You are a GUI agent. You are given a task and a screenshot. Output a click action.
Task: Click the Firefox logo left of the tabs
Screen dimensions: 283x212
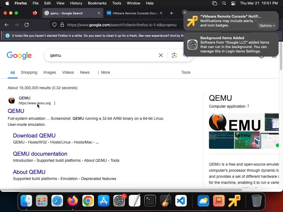click(35, 13)
